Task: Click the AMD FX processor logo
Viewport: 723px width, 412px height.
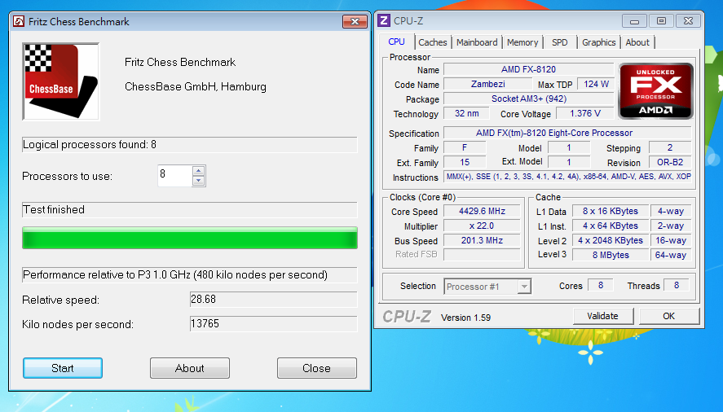Action: [x=655, y=91]
